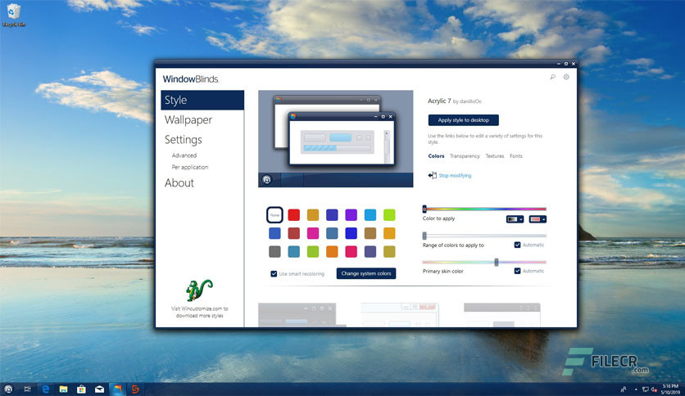Click Change system colors button

click(366, 274)
